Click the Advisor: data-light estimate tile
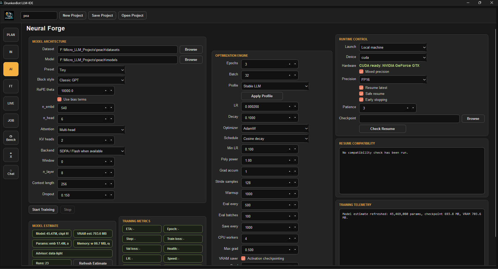498x269 pixels. pyautogui.click(x=72, y=253)
